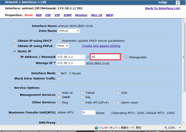Click MAC address text beside Manage IP
The height and width of the screenshot is (132, 186).
98,63
